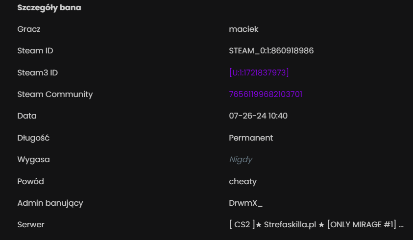The width and height of the screenshot is (413, 240).
Task: Click the Wygasa label
Action: click(33, 159)
